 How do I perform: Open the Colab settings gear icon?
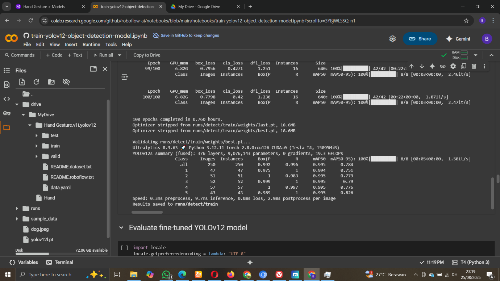click(392, 39)
